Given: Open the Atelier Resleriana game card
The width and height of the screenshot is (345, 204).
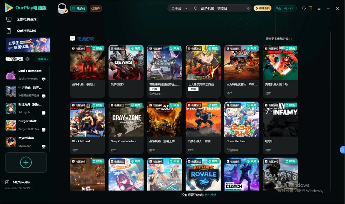Looking at the screenshot, I should tap(165, 71).
